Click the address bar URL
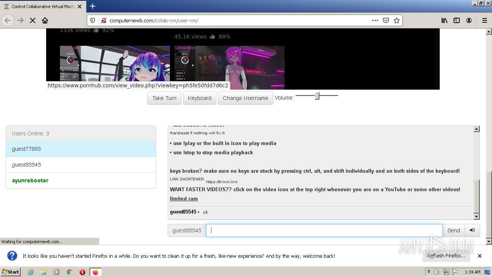The image size is (492, 277). 154,20
